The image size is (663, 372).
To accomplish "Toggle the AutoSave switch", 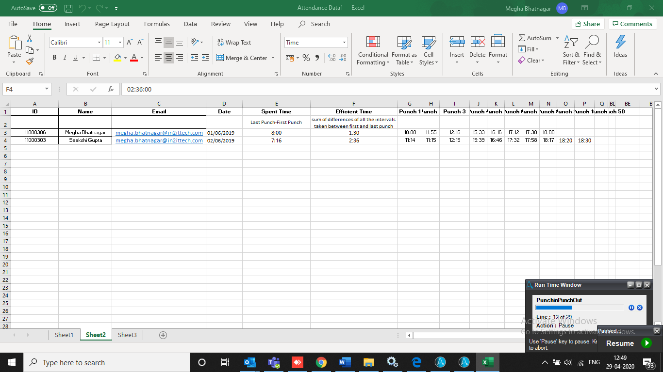I will pos(48,8).
